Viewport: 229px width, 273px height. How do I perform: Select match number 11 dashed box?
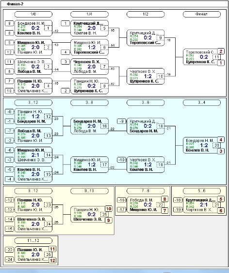pos(216,57)
